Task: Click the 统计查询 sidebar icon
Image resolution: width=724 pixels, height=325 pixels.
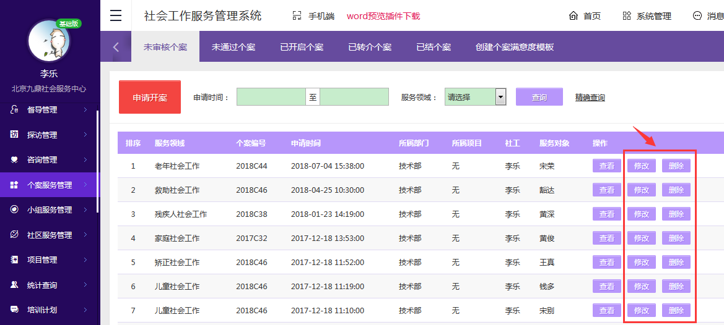Action: pyautogui.click(x=14, y=285)
